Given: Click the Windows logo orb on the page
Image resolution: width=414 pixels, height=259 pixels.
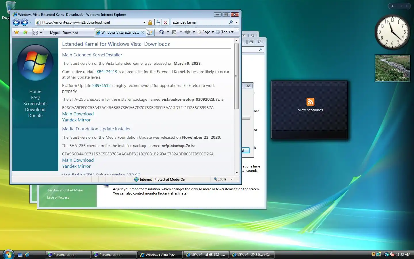Looking at the screenshot, I should click(x=35, y=62).
